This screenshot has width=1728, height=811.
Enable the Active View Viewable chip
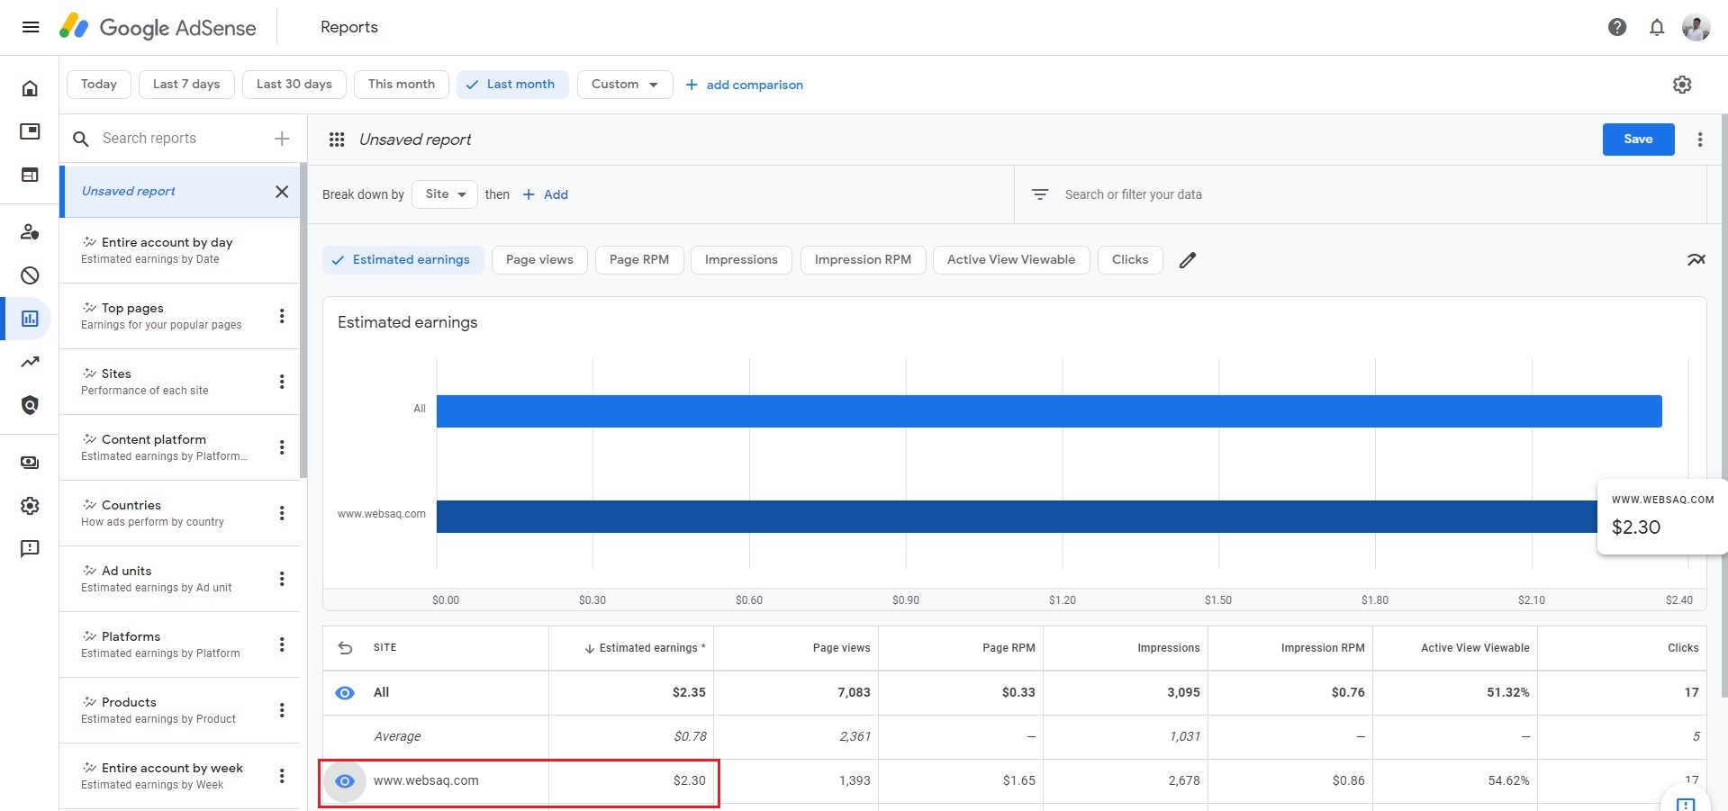(1011, 260)
